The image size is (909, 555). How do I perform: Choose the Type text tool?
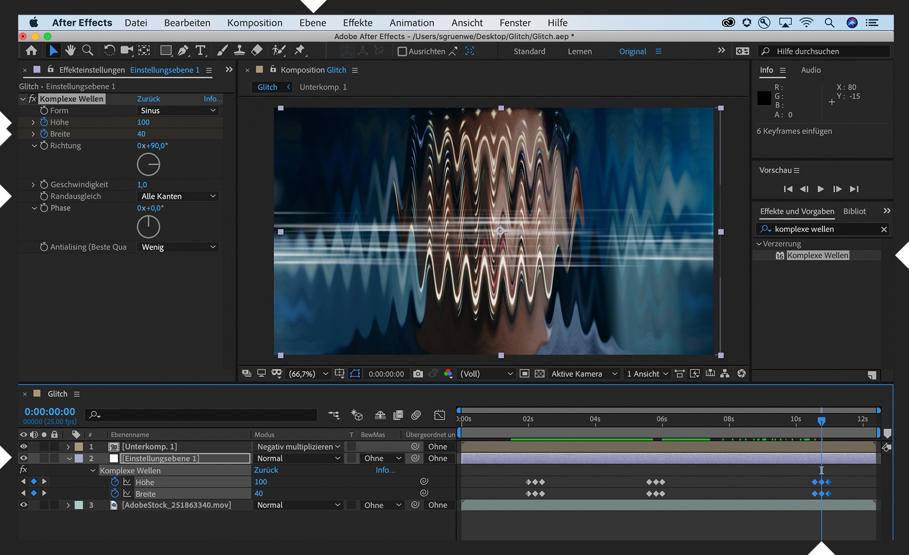click(200, 50)
